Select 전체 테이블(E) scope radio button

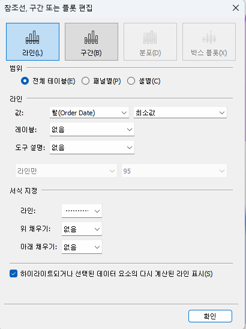25,81
